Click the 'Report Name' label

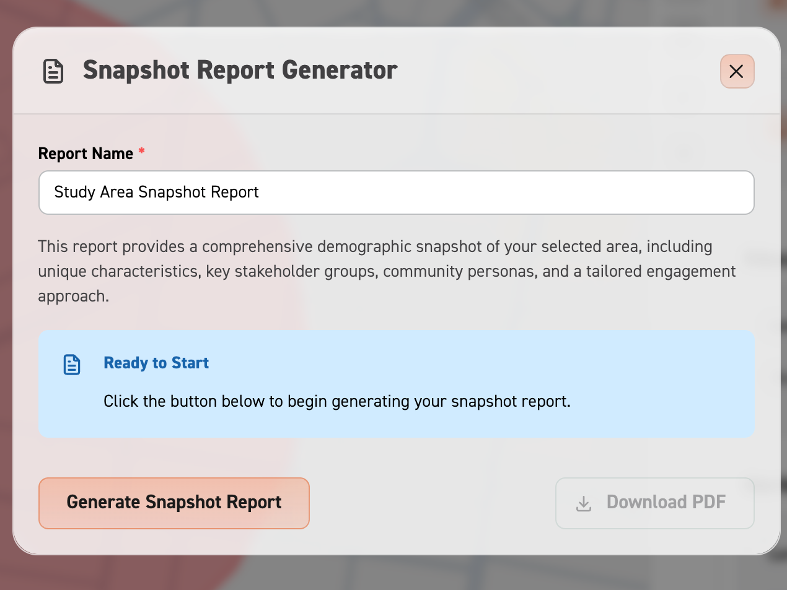(x=86, y=154)
